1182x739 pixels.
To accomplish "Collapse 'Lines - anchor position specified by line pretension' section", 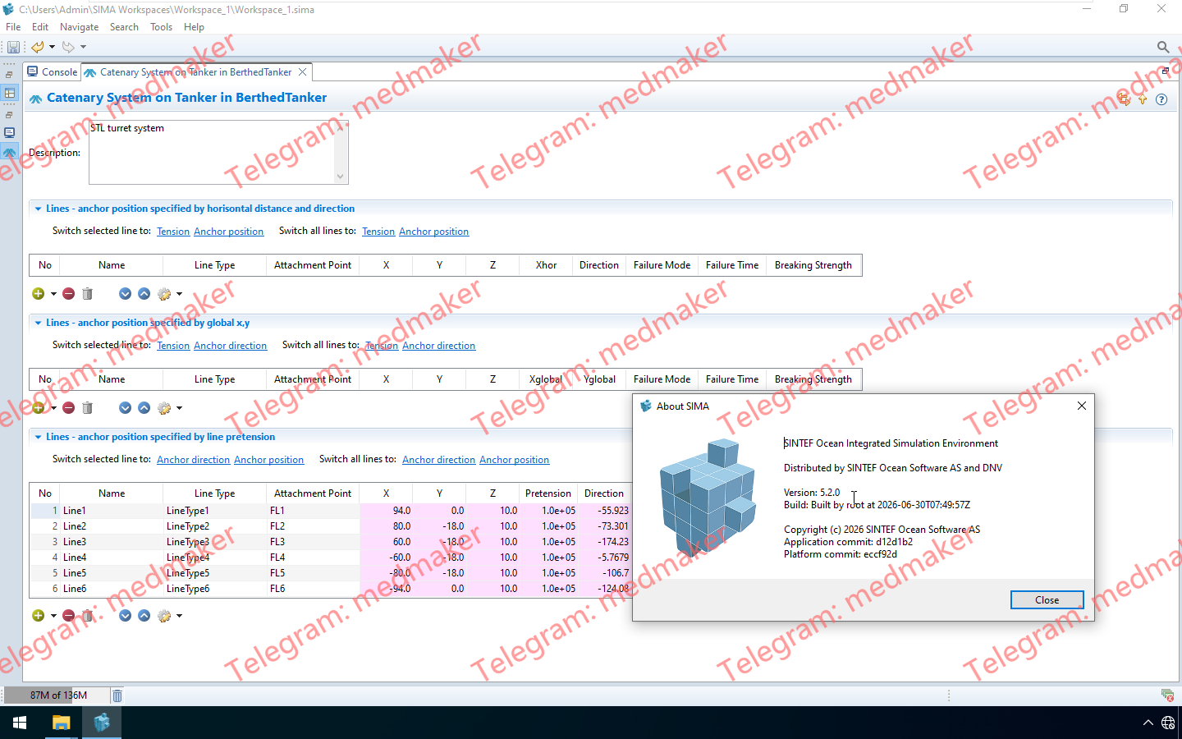I will point(38,437).
